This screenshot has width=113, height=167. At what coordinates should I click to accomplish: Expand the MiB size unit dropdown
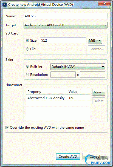(95, 40)
